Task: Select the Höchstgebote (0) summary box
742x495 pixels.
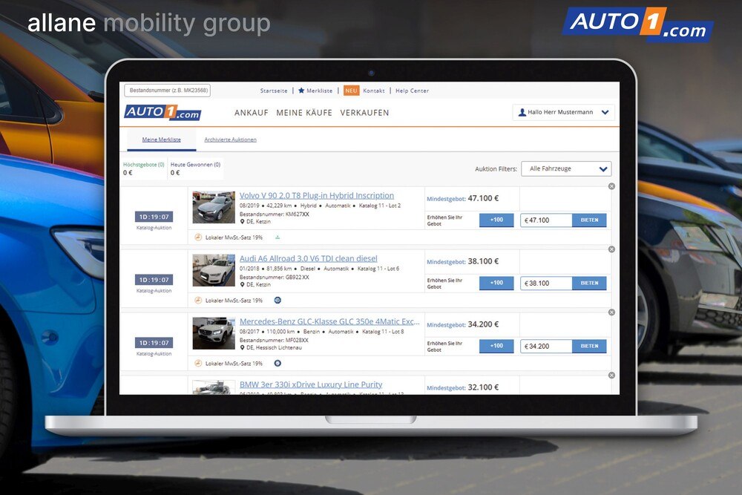Action: pyautogui.click(x=143, y=168)
